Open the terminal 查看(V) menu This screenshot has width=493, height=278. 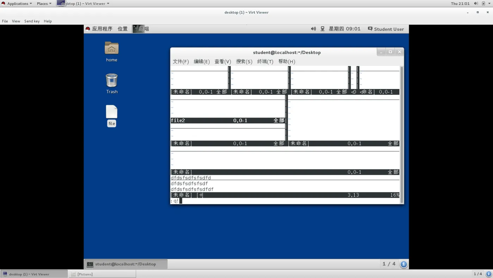coord(223,61)
